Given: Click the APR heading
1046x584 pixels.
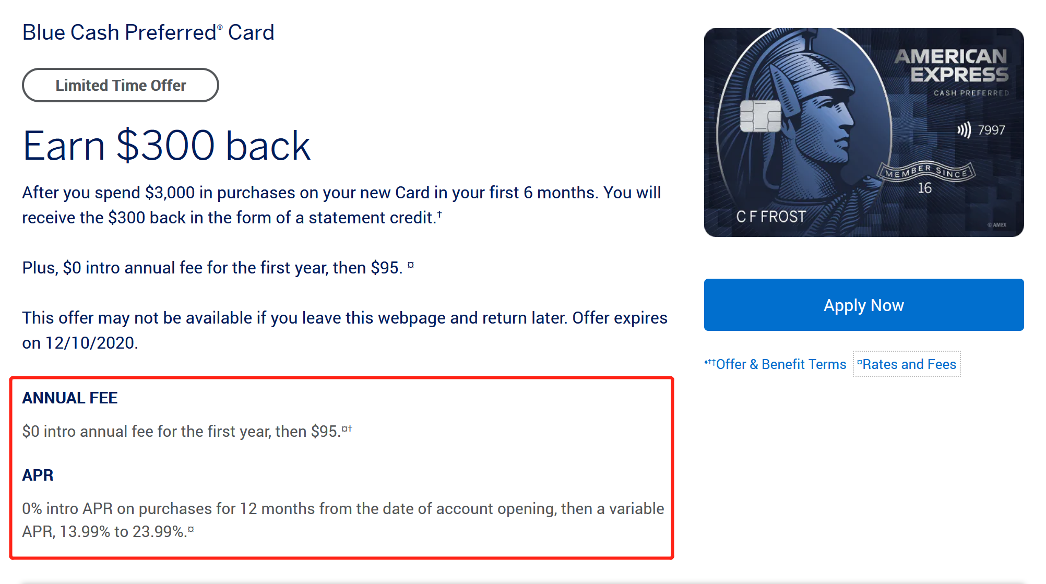Looking at the screenshot, I should pyautogui.click(x=38, y=475).
